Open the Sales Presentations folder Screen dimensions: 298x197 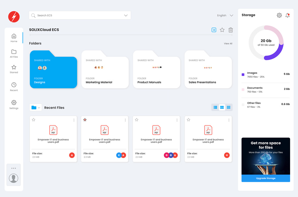pyautogui.click(x=208, y=69)
